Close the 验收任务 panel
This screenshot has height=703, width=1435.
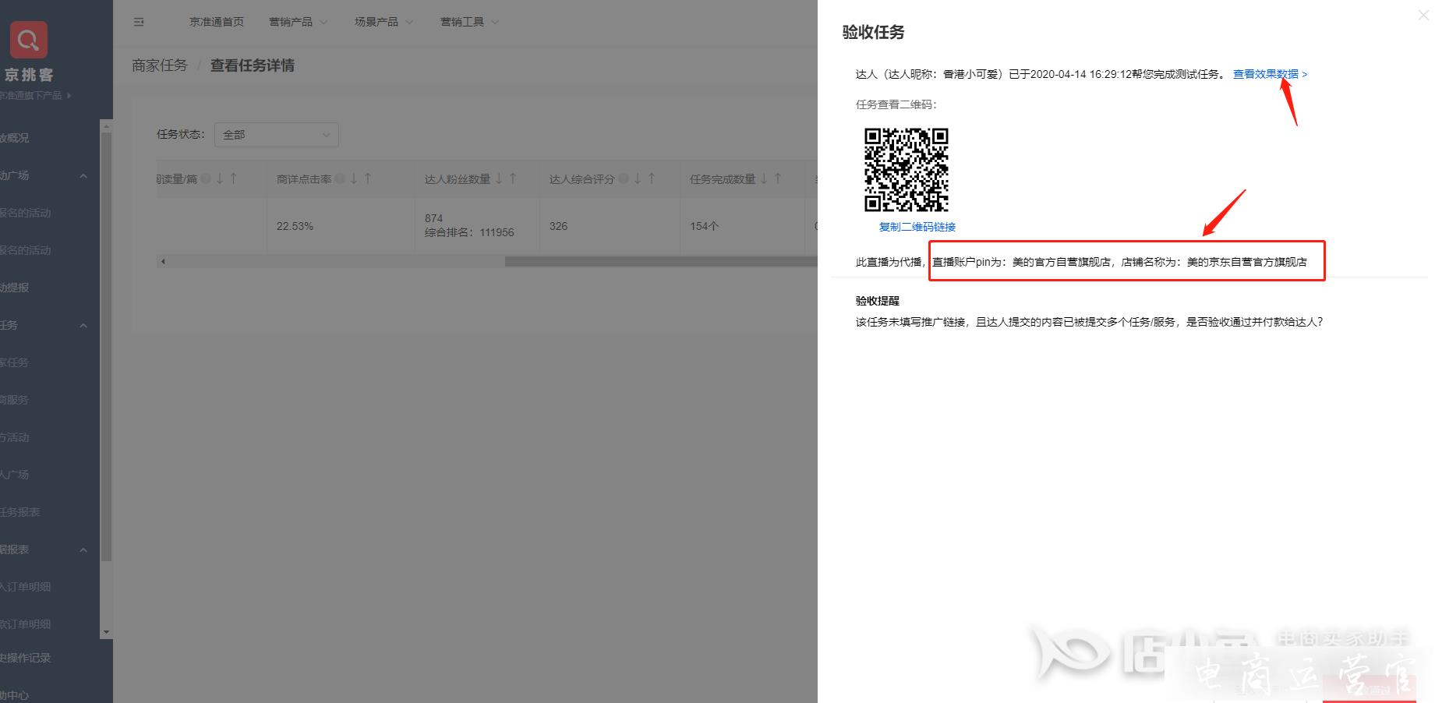pyautogui.click(x=1423, y=15)
